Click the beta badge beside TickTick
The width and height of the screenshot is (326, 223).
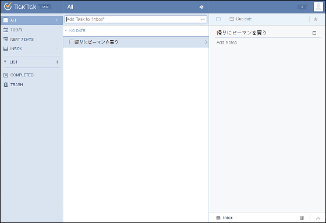pos(45,6)
